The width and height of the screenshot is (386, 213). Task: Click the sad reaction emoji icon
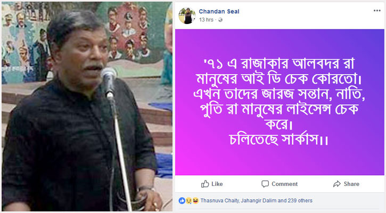tap(188, 200)
